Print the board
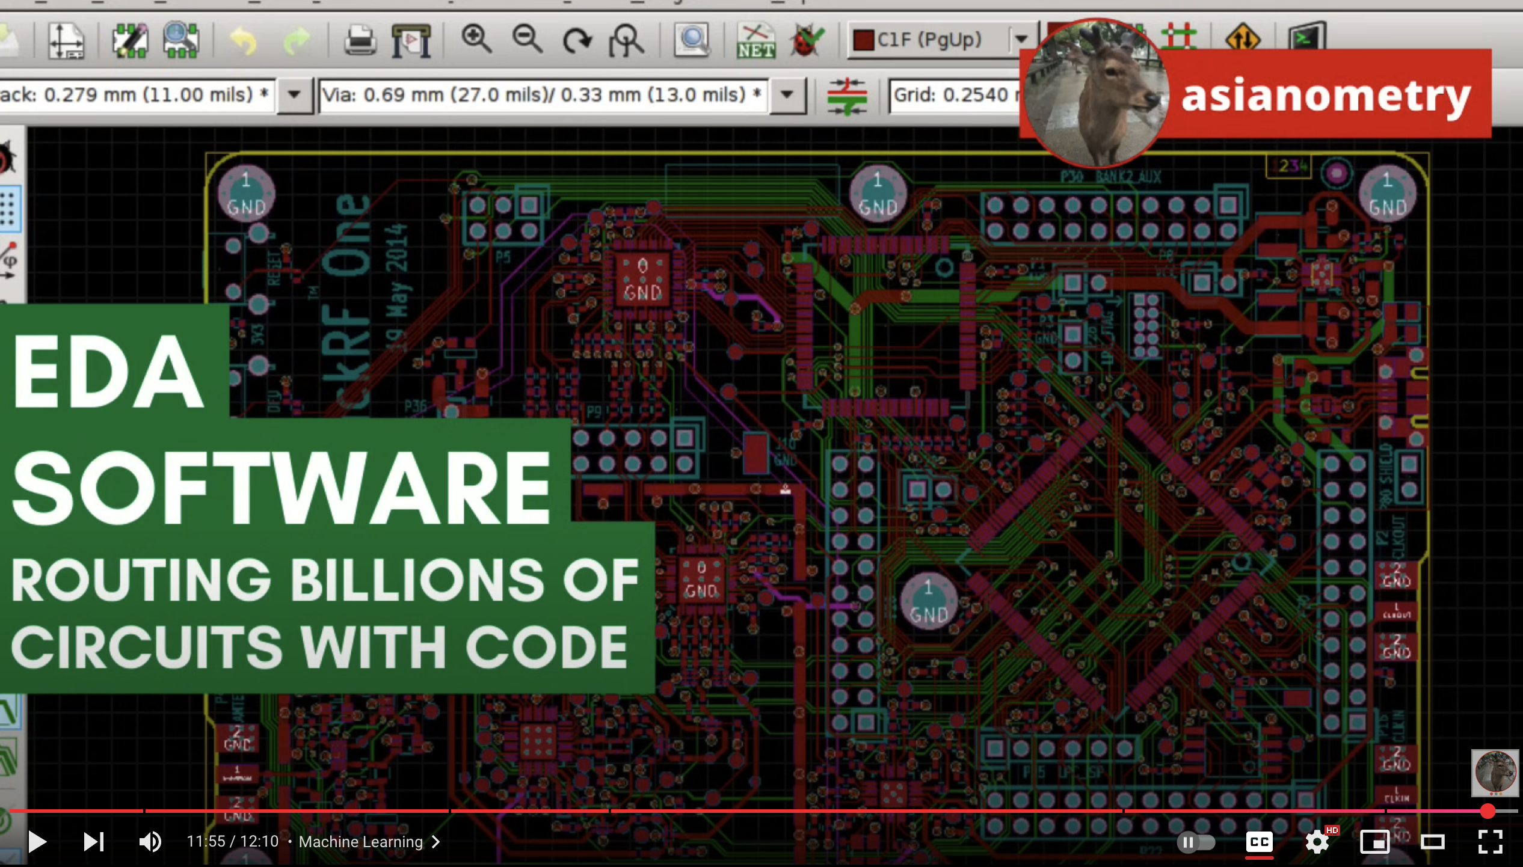The width and height of the screenshot is (1523, 867). (360, 40)
